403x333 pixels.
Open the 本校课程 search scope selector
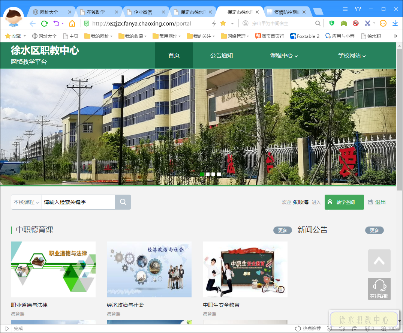coord(26,202)
